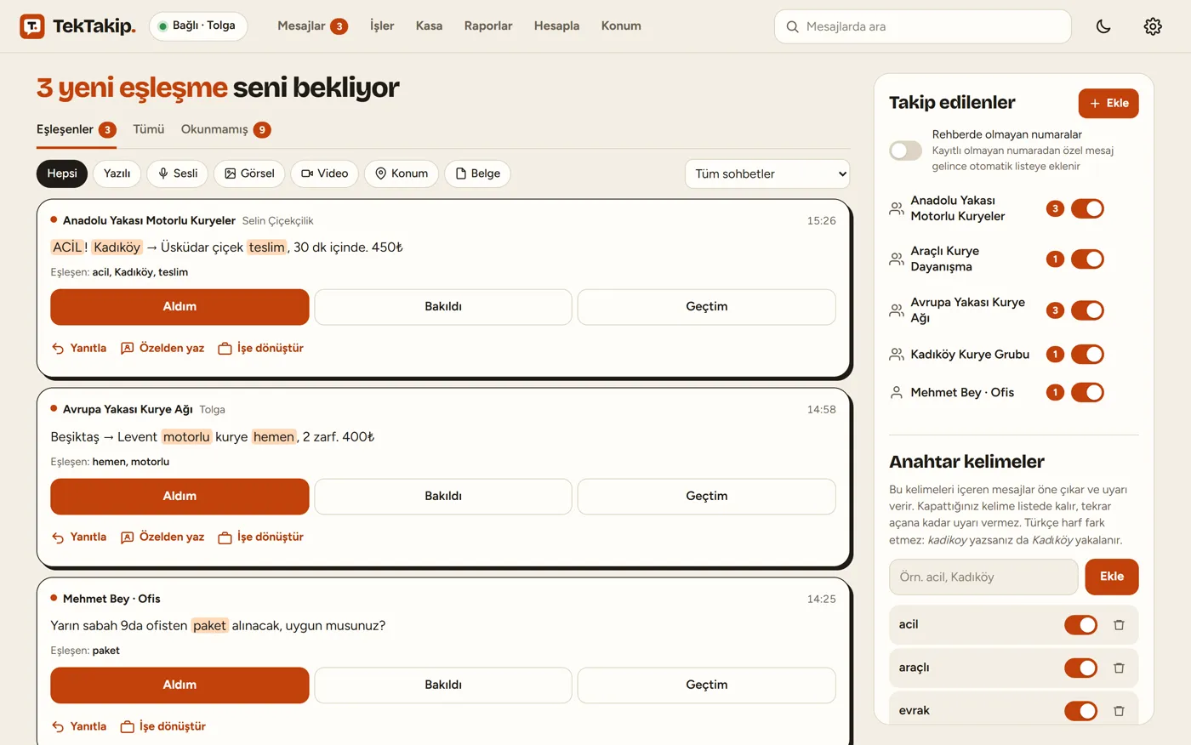
Task: Disable the 'acil' keyword toggle
Action: (1080, 625)
